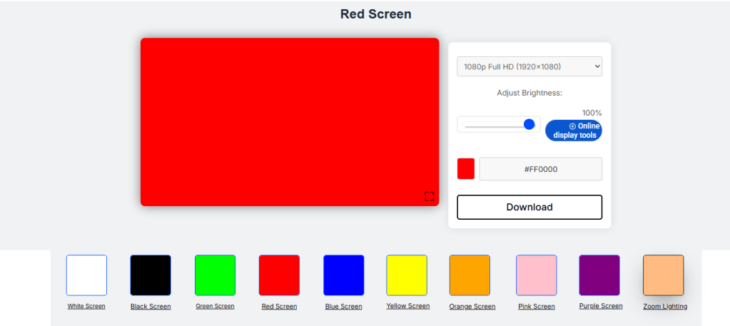
Task: Select the black screen swatch
Action: click(x=151, y=275)
